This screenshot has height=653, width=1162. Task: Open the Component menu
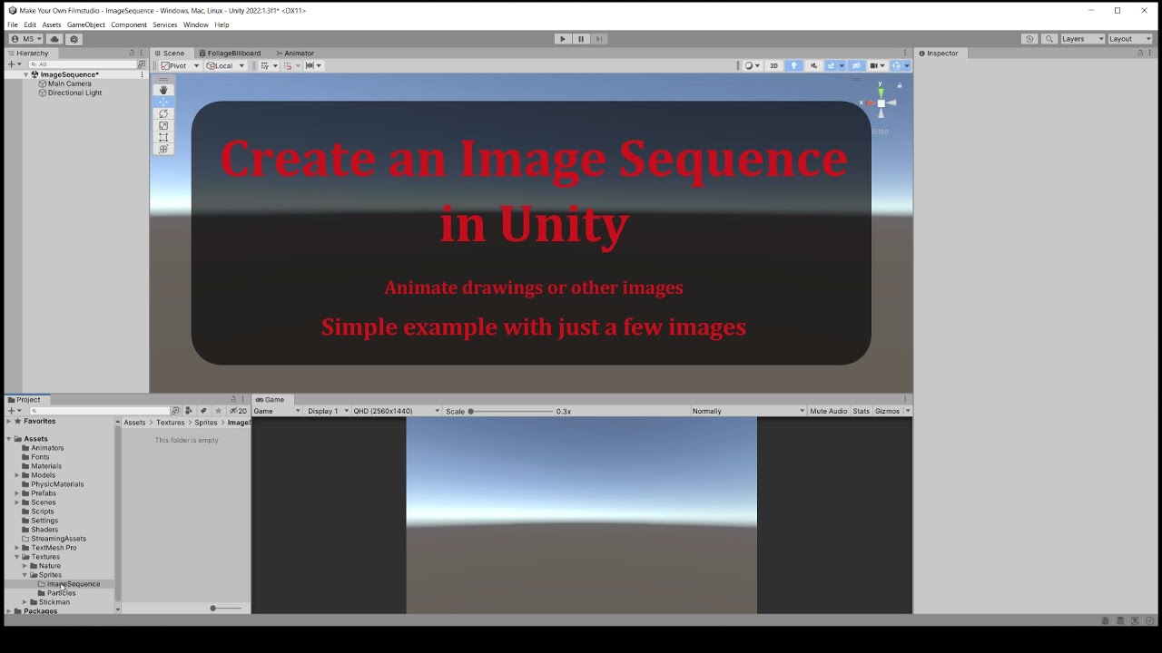coord(129,24)
